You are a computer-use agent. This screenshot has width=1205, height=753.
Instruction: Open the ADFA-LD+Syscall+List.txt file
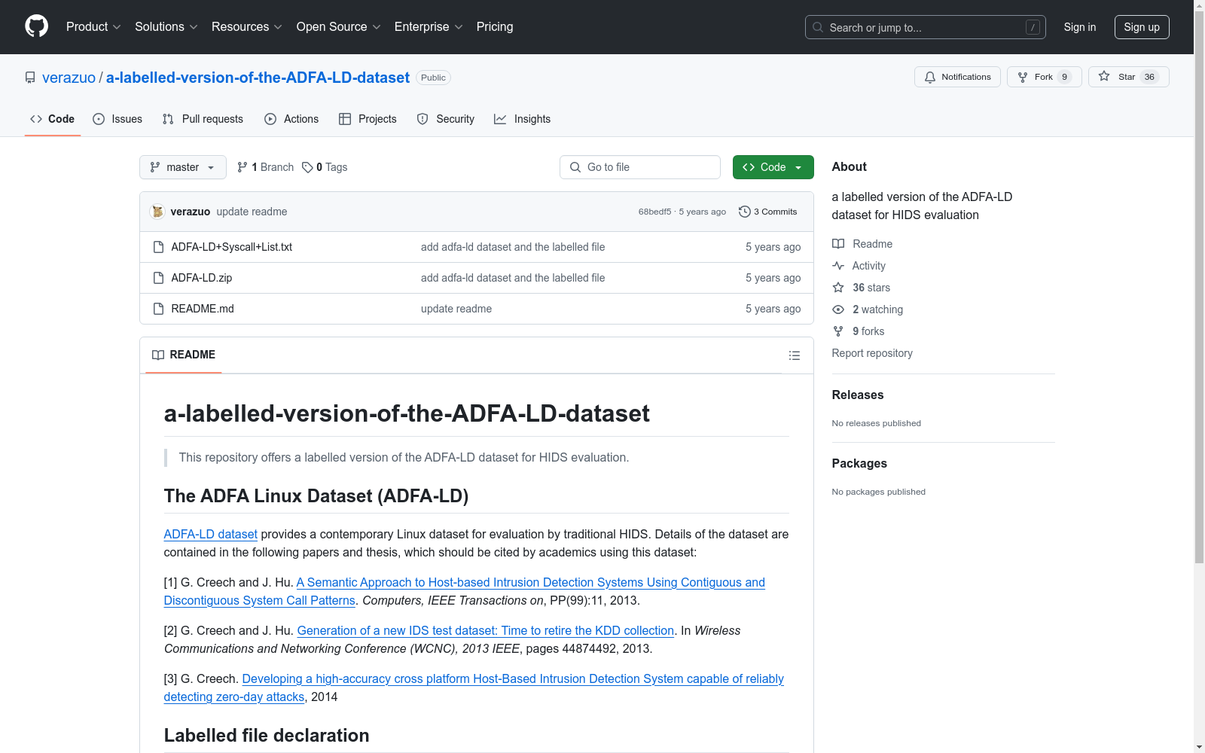pyautogui.click(x=231, y=247)
